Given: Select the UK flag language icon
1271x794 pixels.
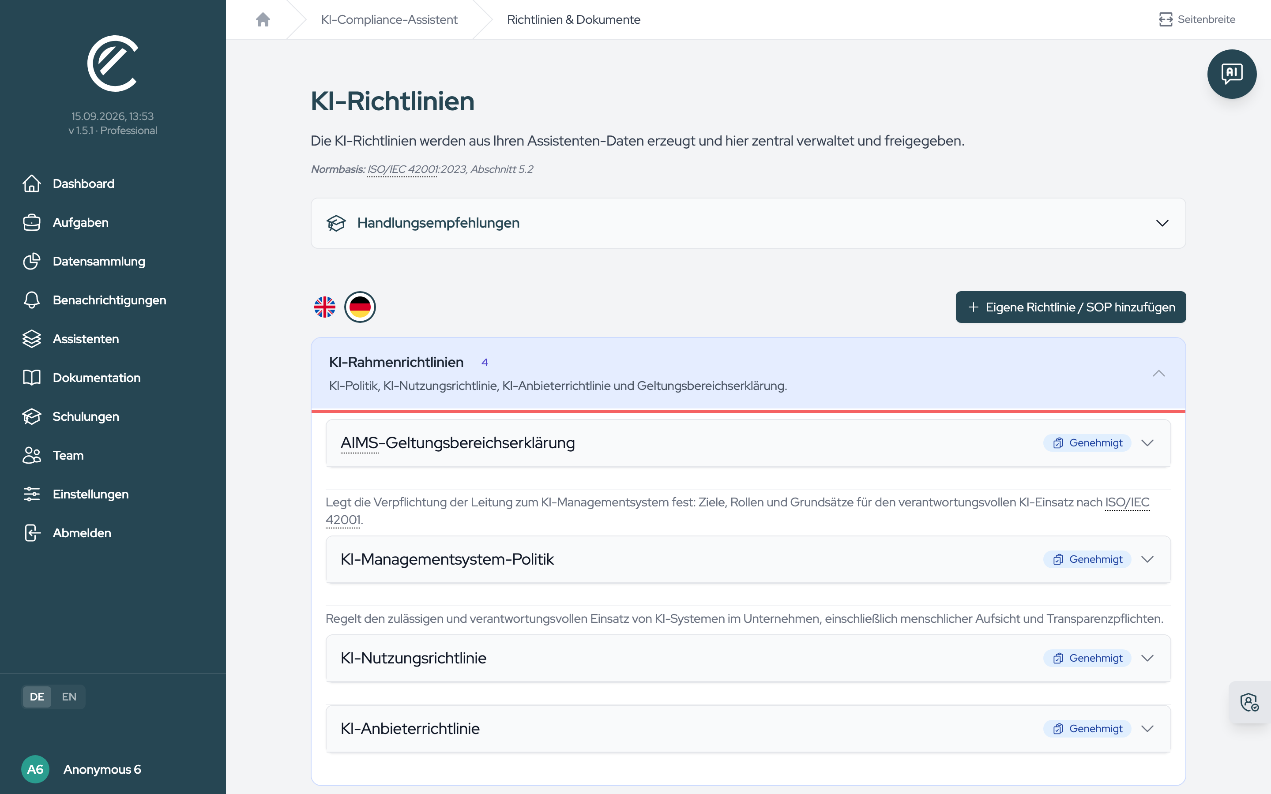Looking at the screenshot, I should (x=324, y=307).
